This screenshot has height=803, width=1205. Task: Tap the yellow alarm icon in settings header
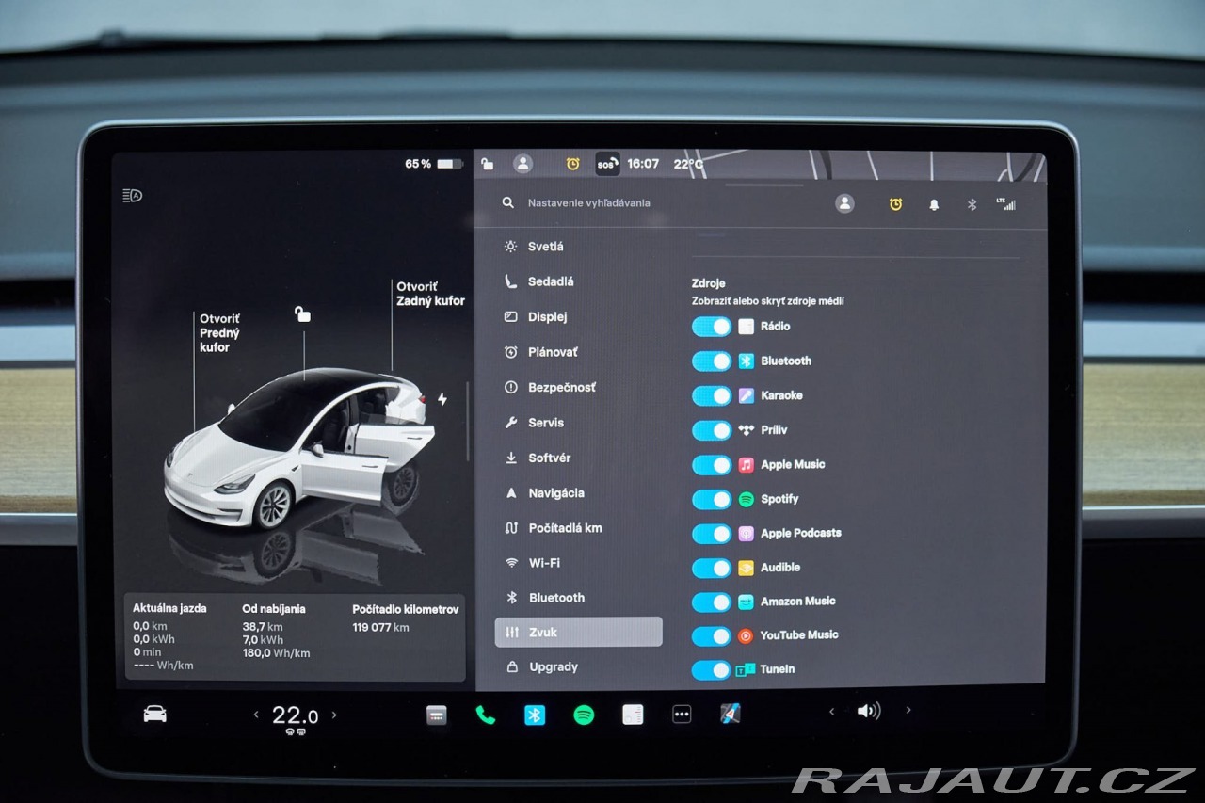click(895, 203)
